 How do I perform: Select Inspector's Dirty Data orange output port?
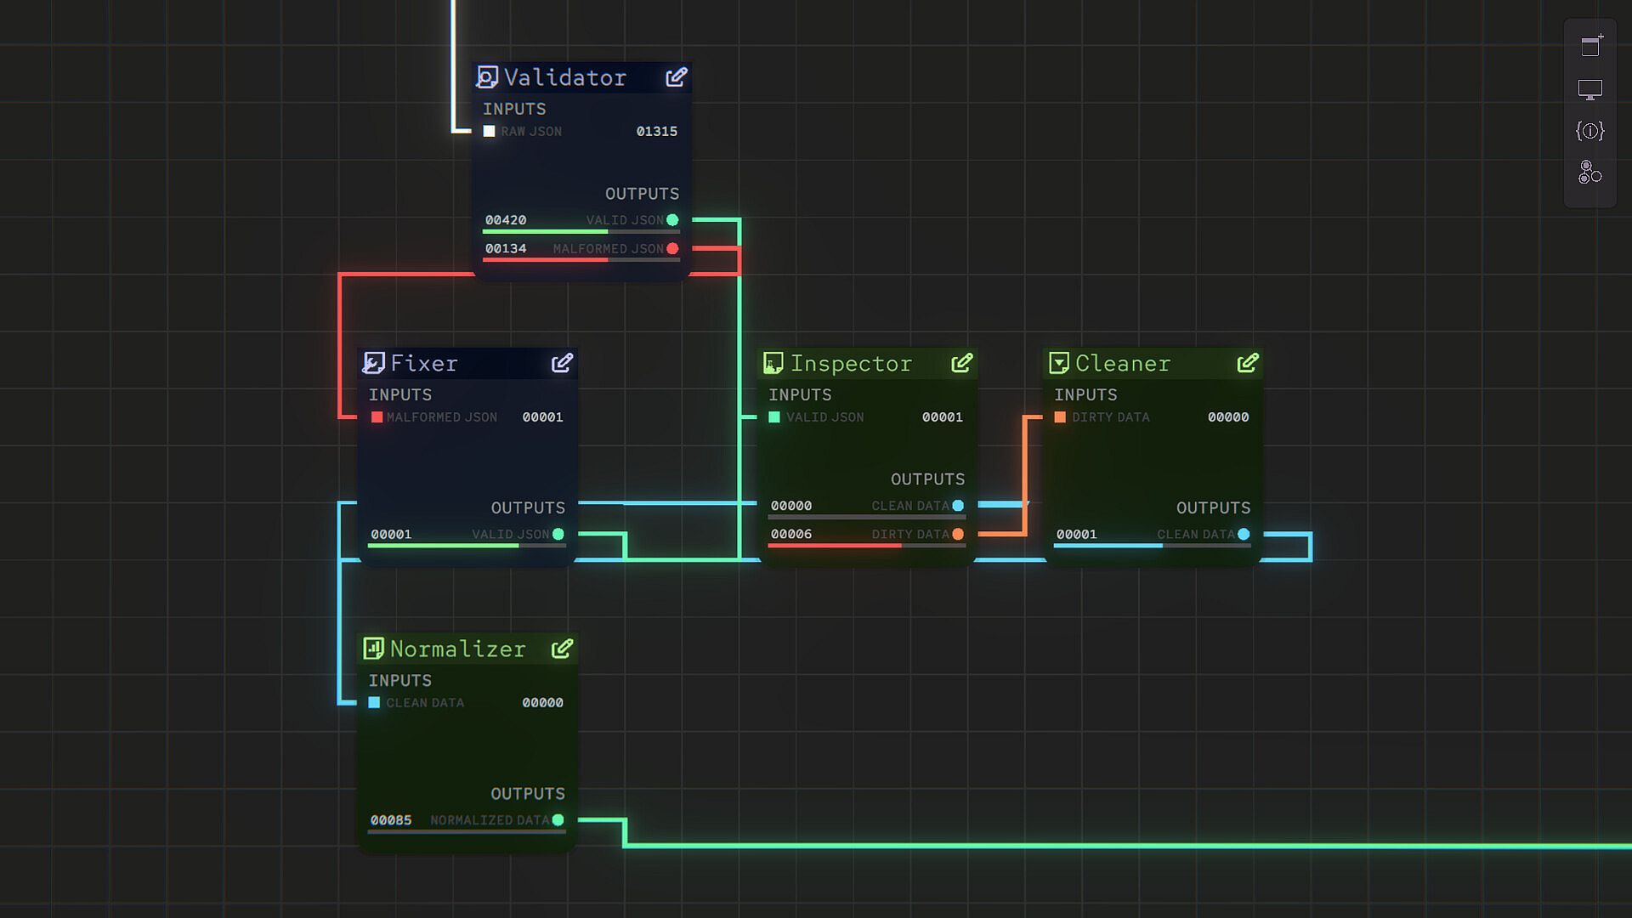pyautogui.click(x=958, y=535)
